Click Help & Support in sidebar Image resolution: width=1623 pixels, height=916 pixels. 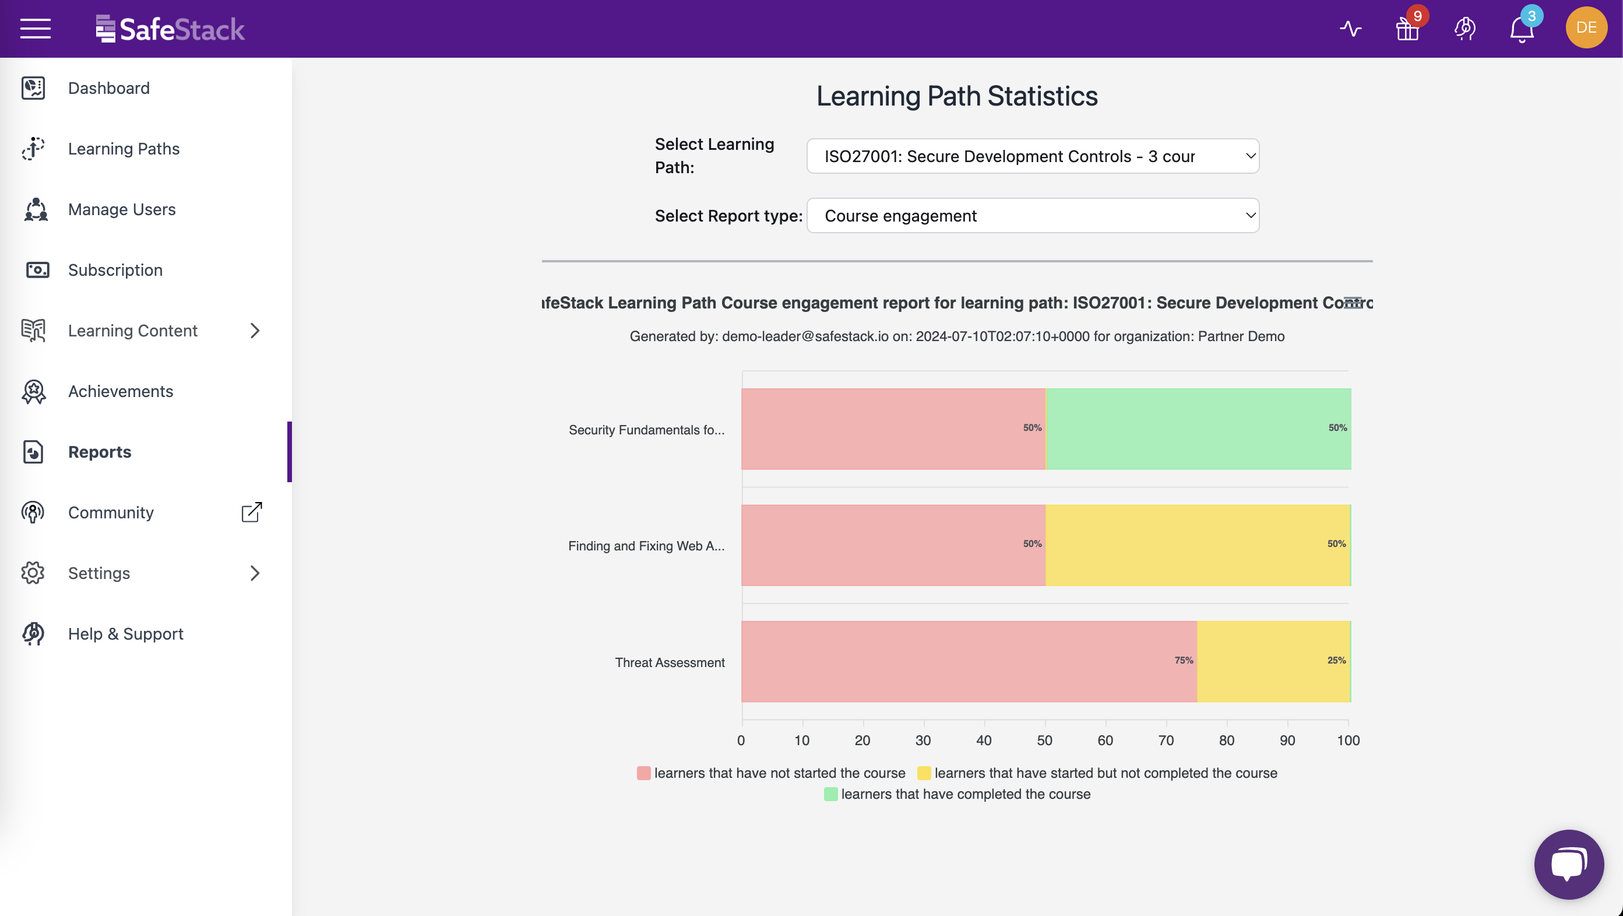[125, 634]
